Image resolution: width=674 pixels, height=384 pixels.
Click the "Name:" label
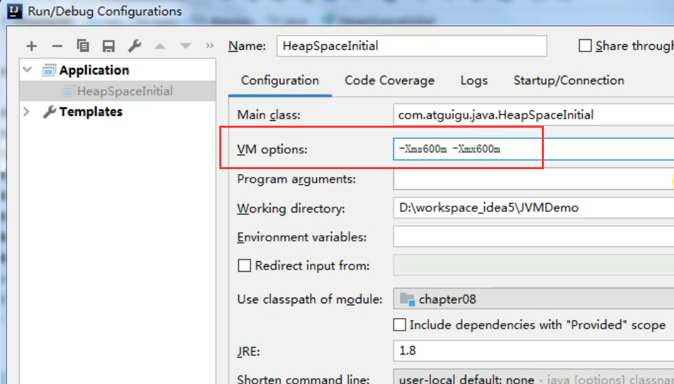[247, 46]
